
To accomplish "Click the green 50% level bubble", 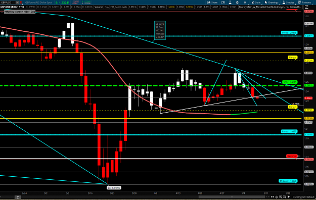I will click(x=290, y=82).
